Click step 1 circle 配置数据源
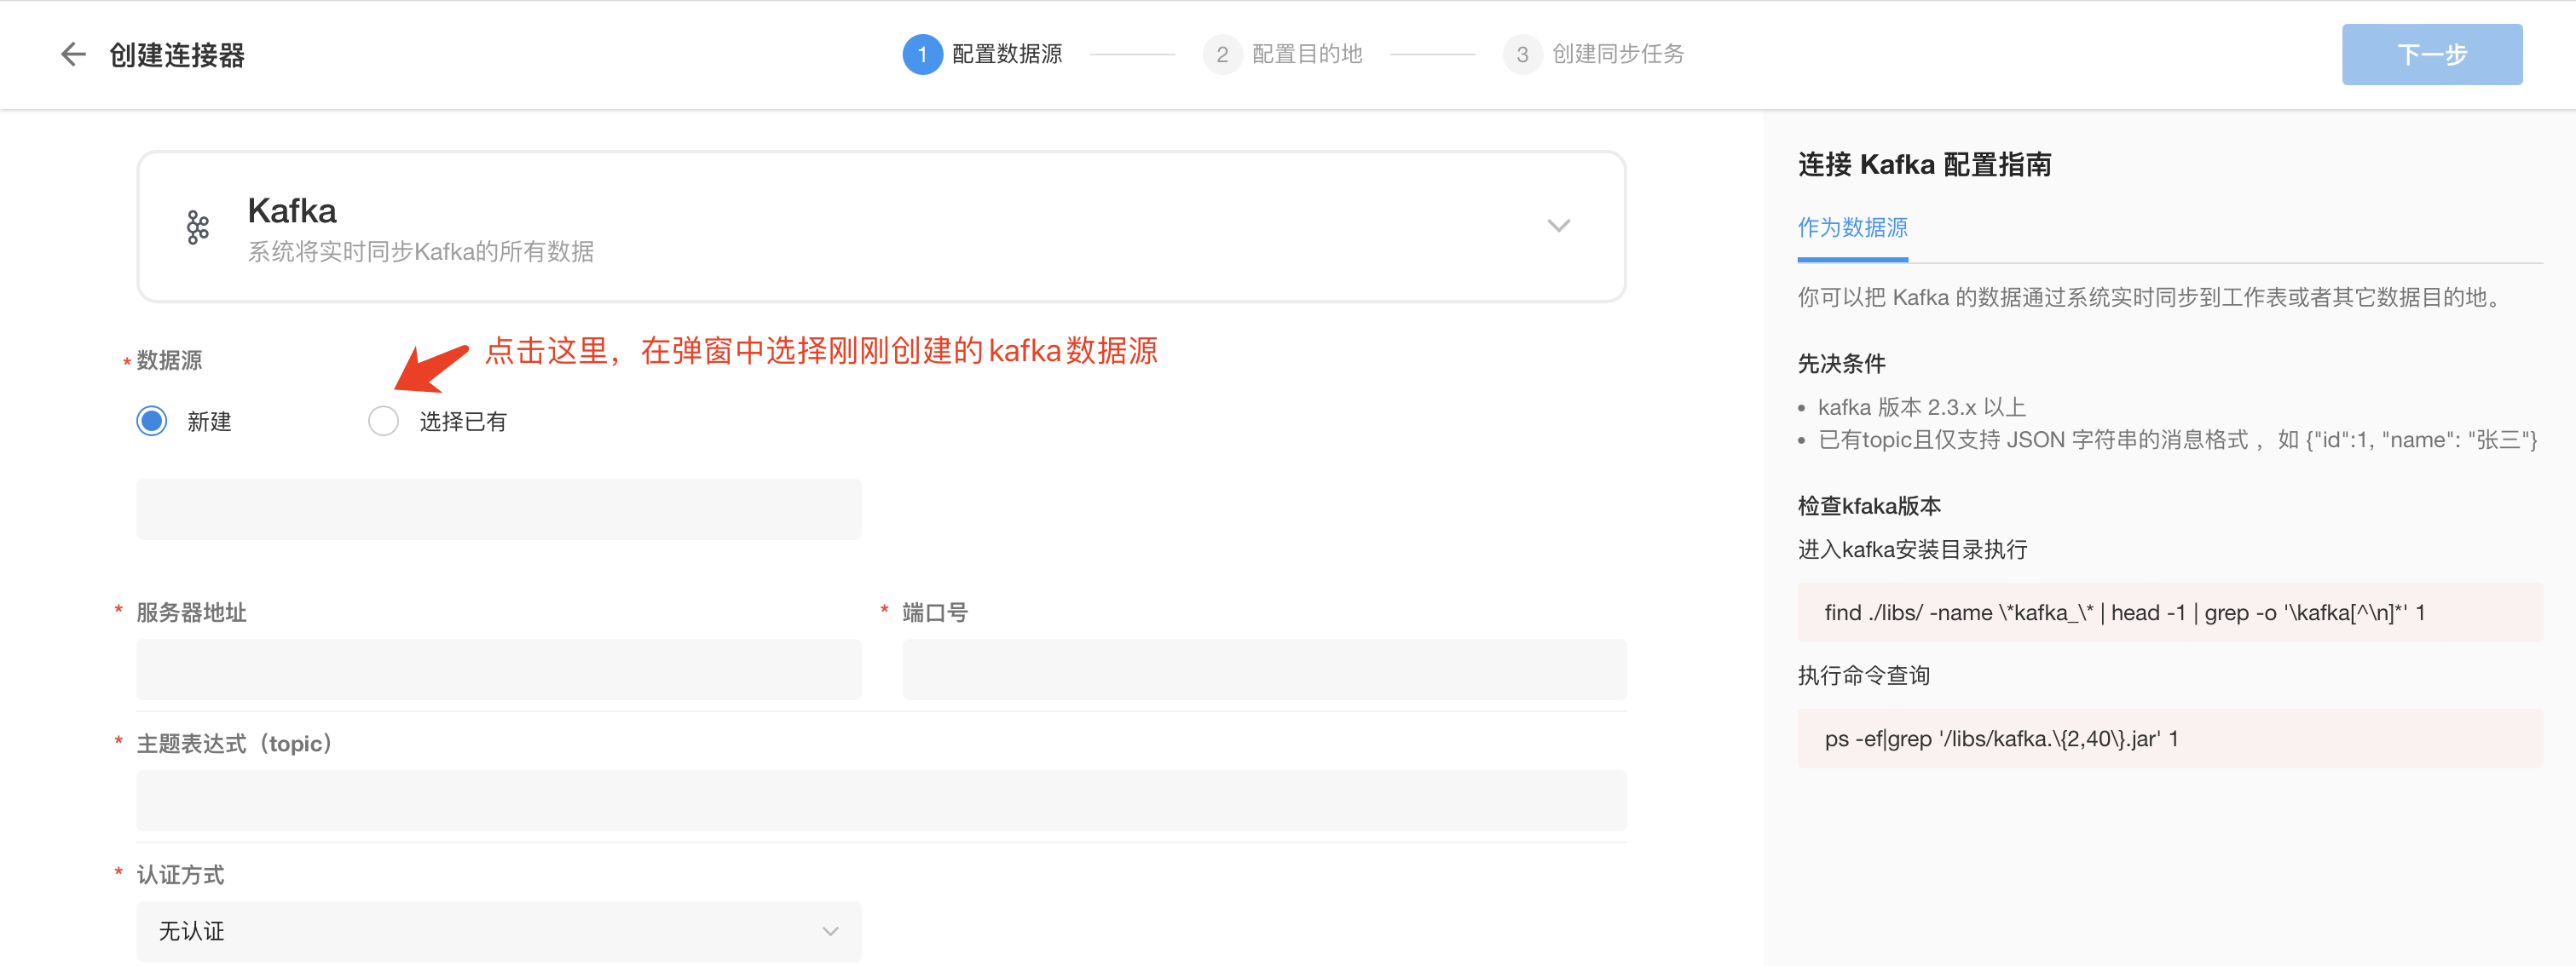 point(921,54)
